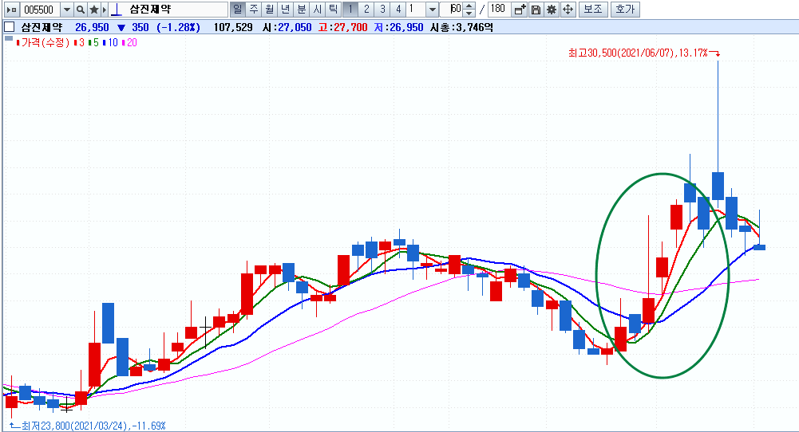Click the current price 26,950 text
The height and width of the screenshot is (432, 799).
coord(93,27)
